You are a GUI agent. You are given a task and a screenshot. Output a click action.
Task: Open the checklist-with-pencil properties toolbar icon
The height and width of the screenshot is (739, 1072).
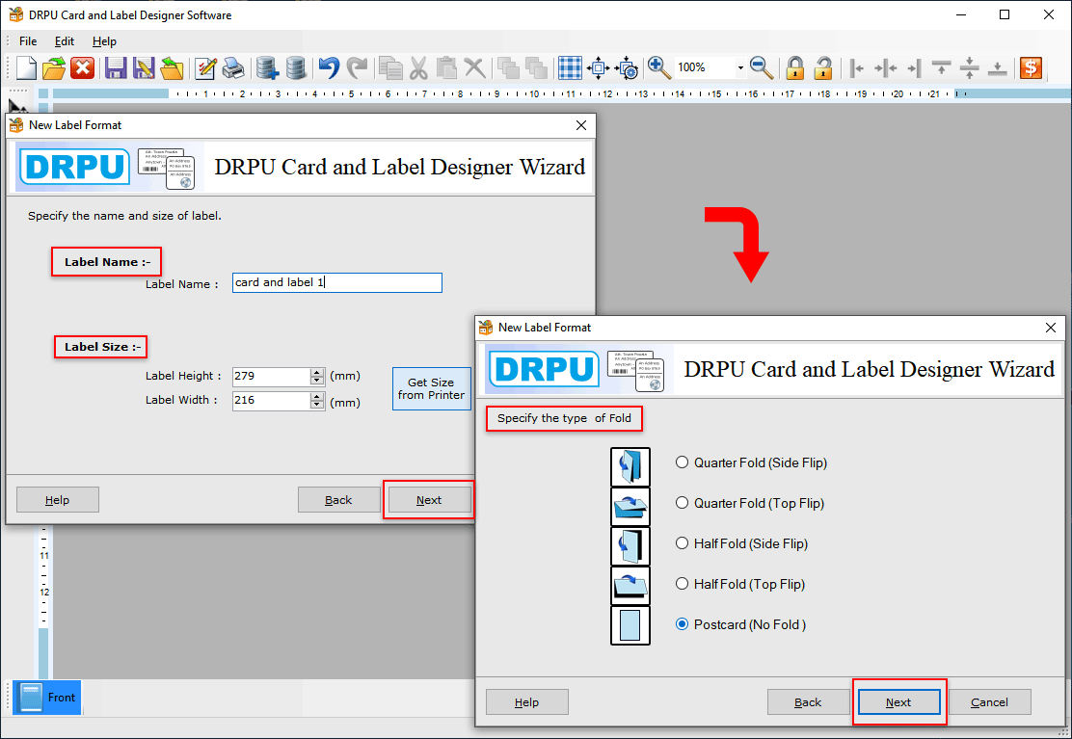pyautogui.click(x=205, y=67)
